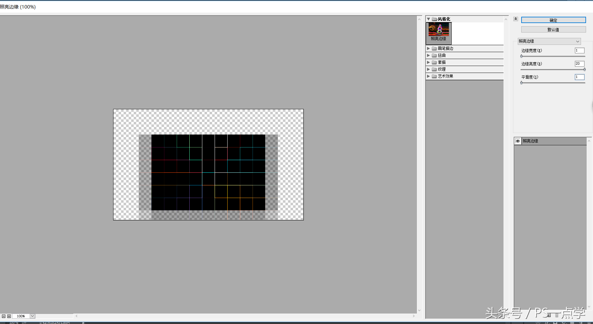This screenshot has height=324, width=593.
Task: Confirm the filter with 确定
Action: (x=553, y=20)
